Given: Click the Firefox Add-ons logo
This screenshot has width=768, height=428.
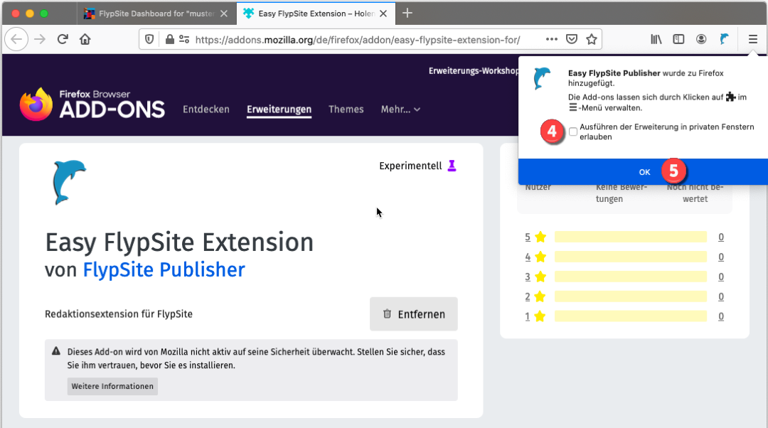Looking at the screenshot, I should pos(92,104).
